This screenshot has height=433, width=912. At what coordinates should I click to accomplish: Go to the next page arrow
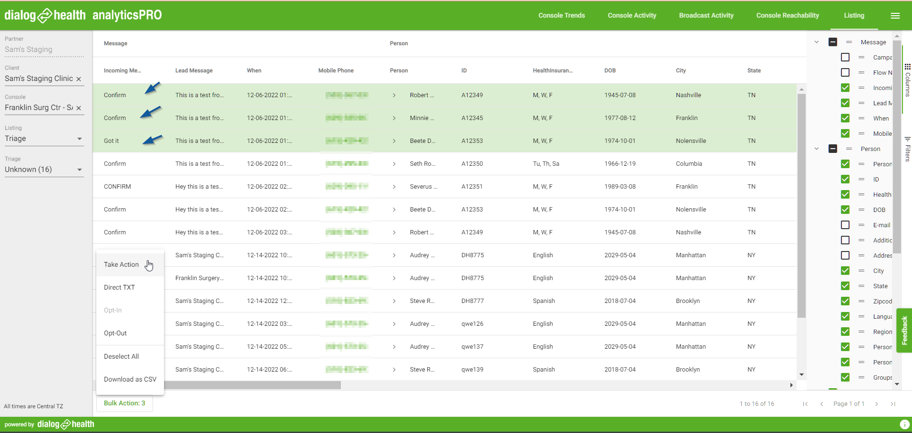[x=876, y=404]
